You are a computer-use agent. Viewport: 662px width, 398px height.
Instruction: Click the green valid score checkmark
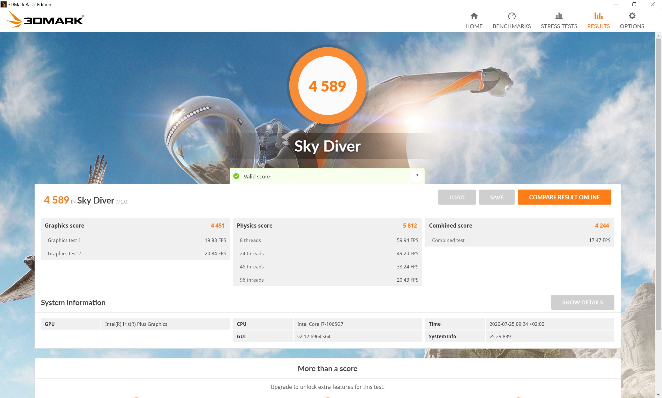click(x=236, y=176)
